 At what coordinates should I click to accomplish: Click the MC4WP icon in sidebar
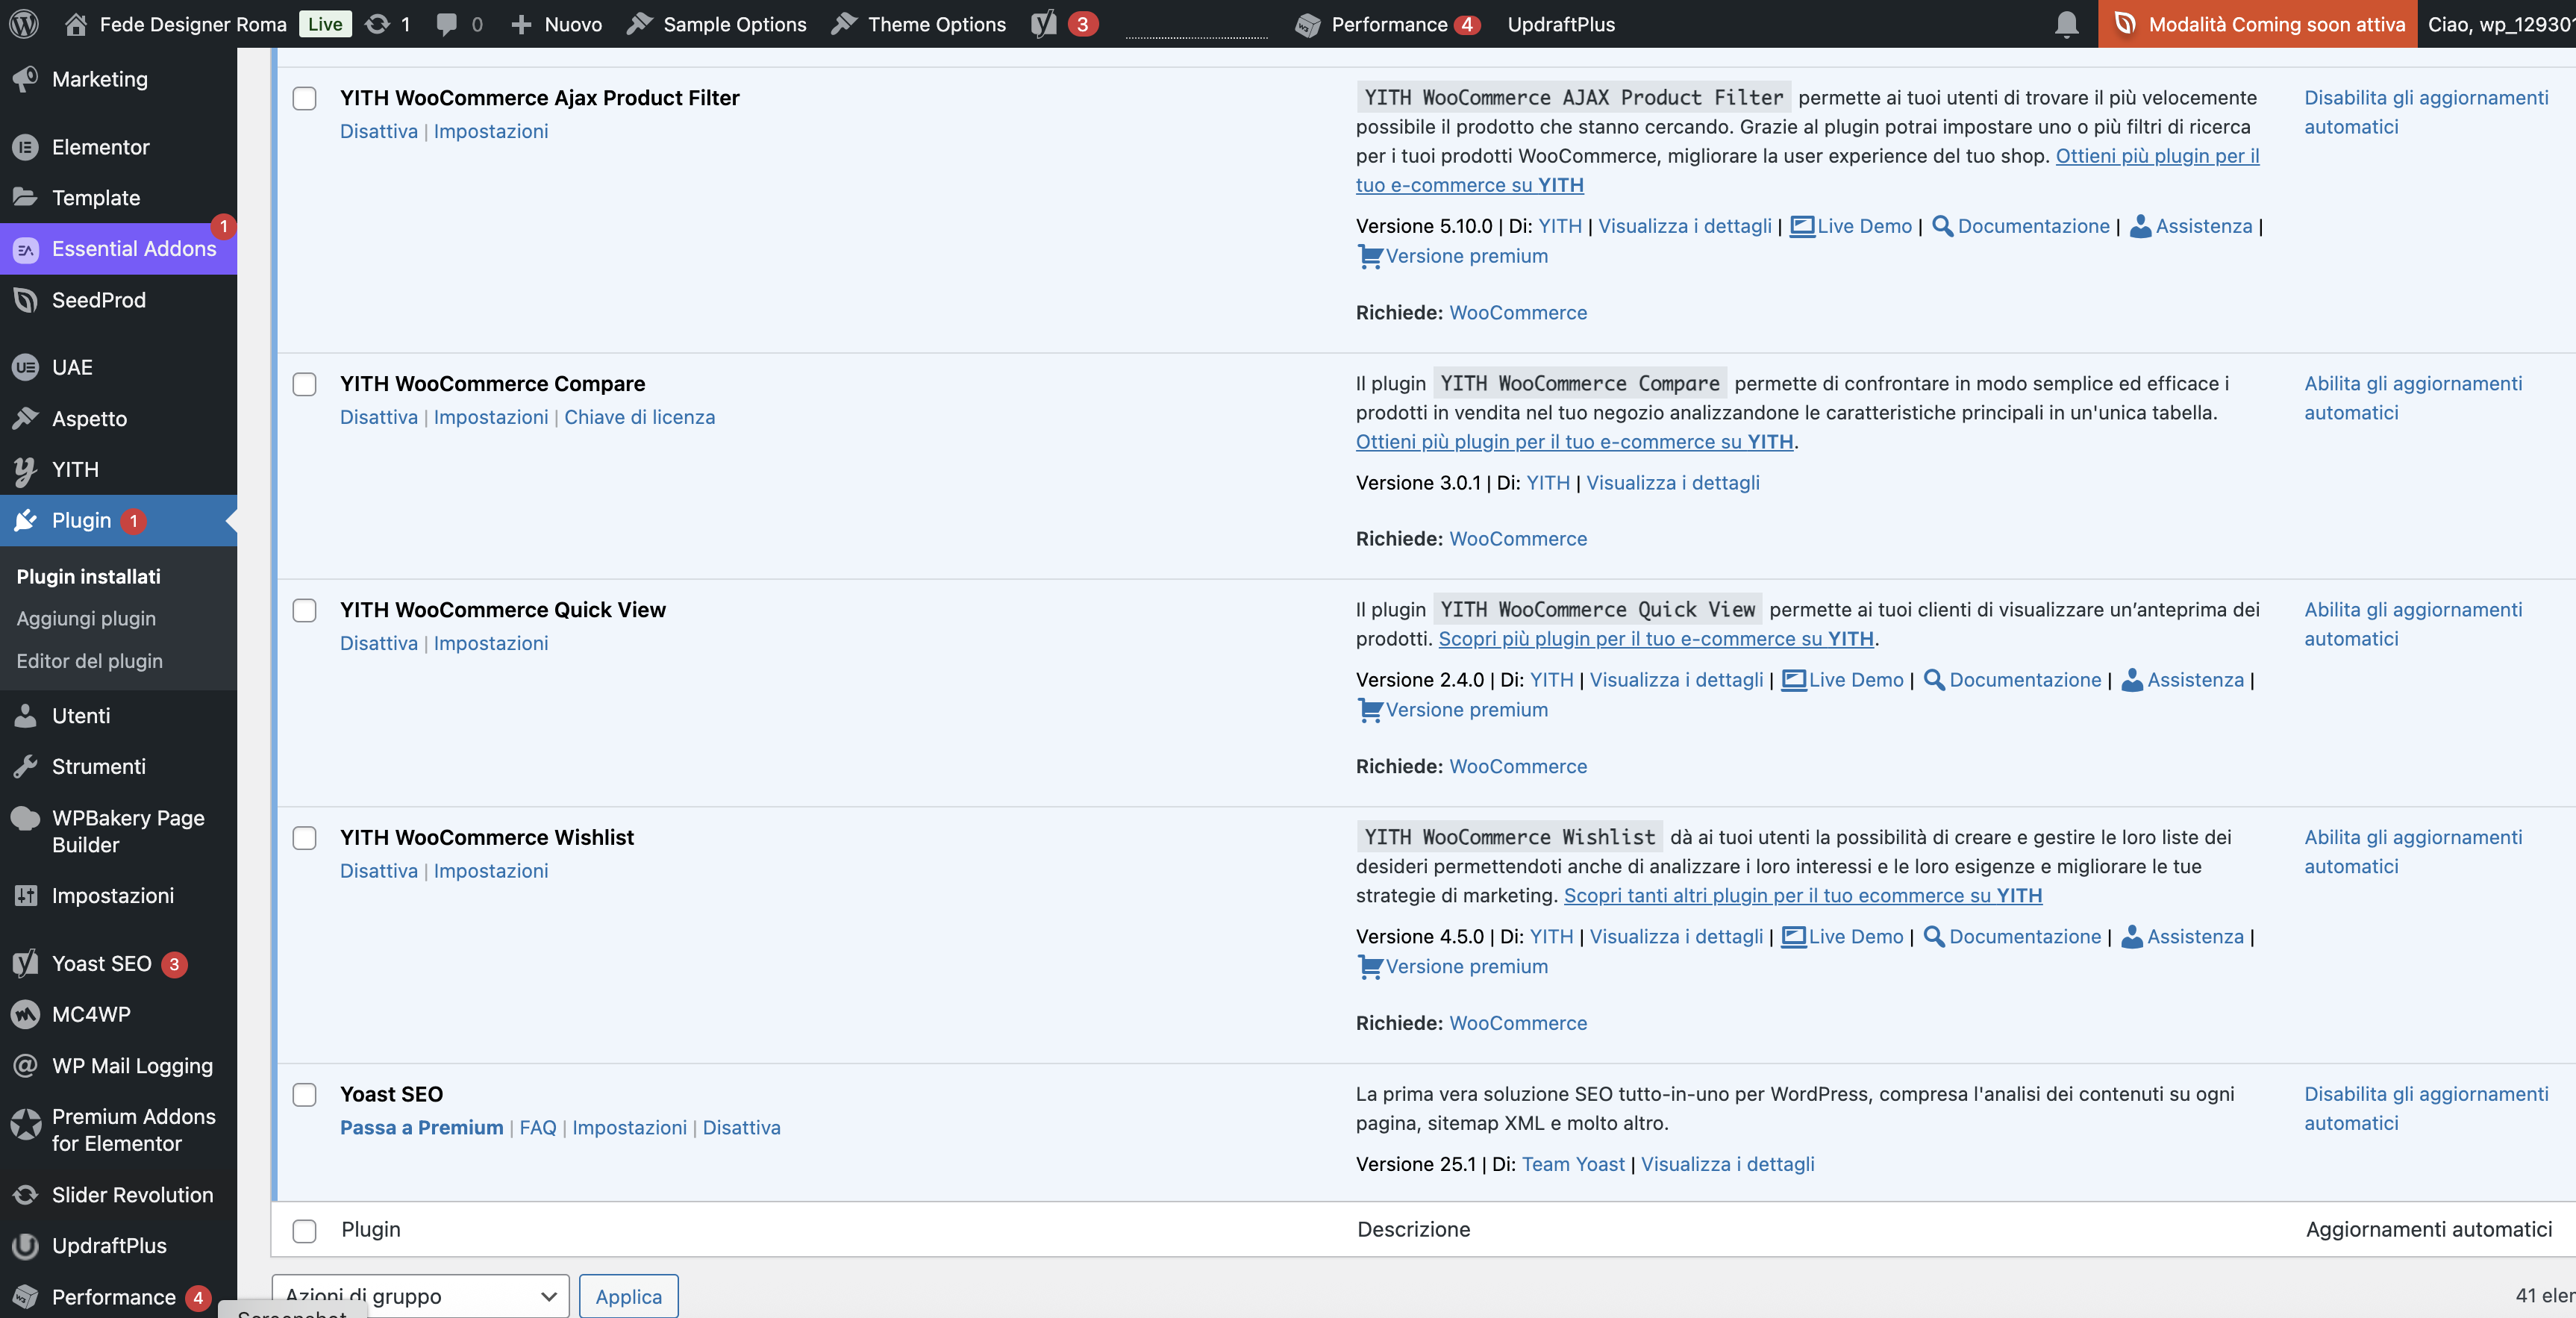click(x=26, y=1014)
